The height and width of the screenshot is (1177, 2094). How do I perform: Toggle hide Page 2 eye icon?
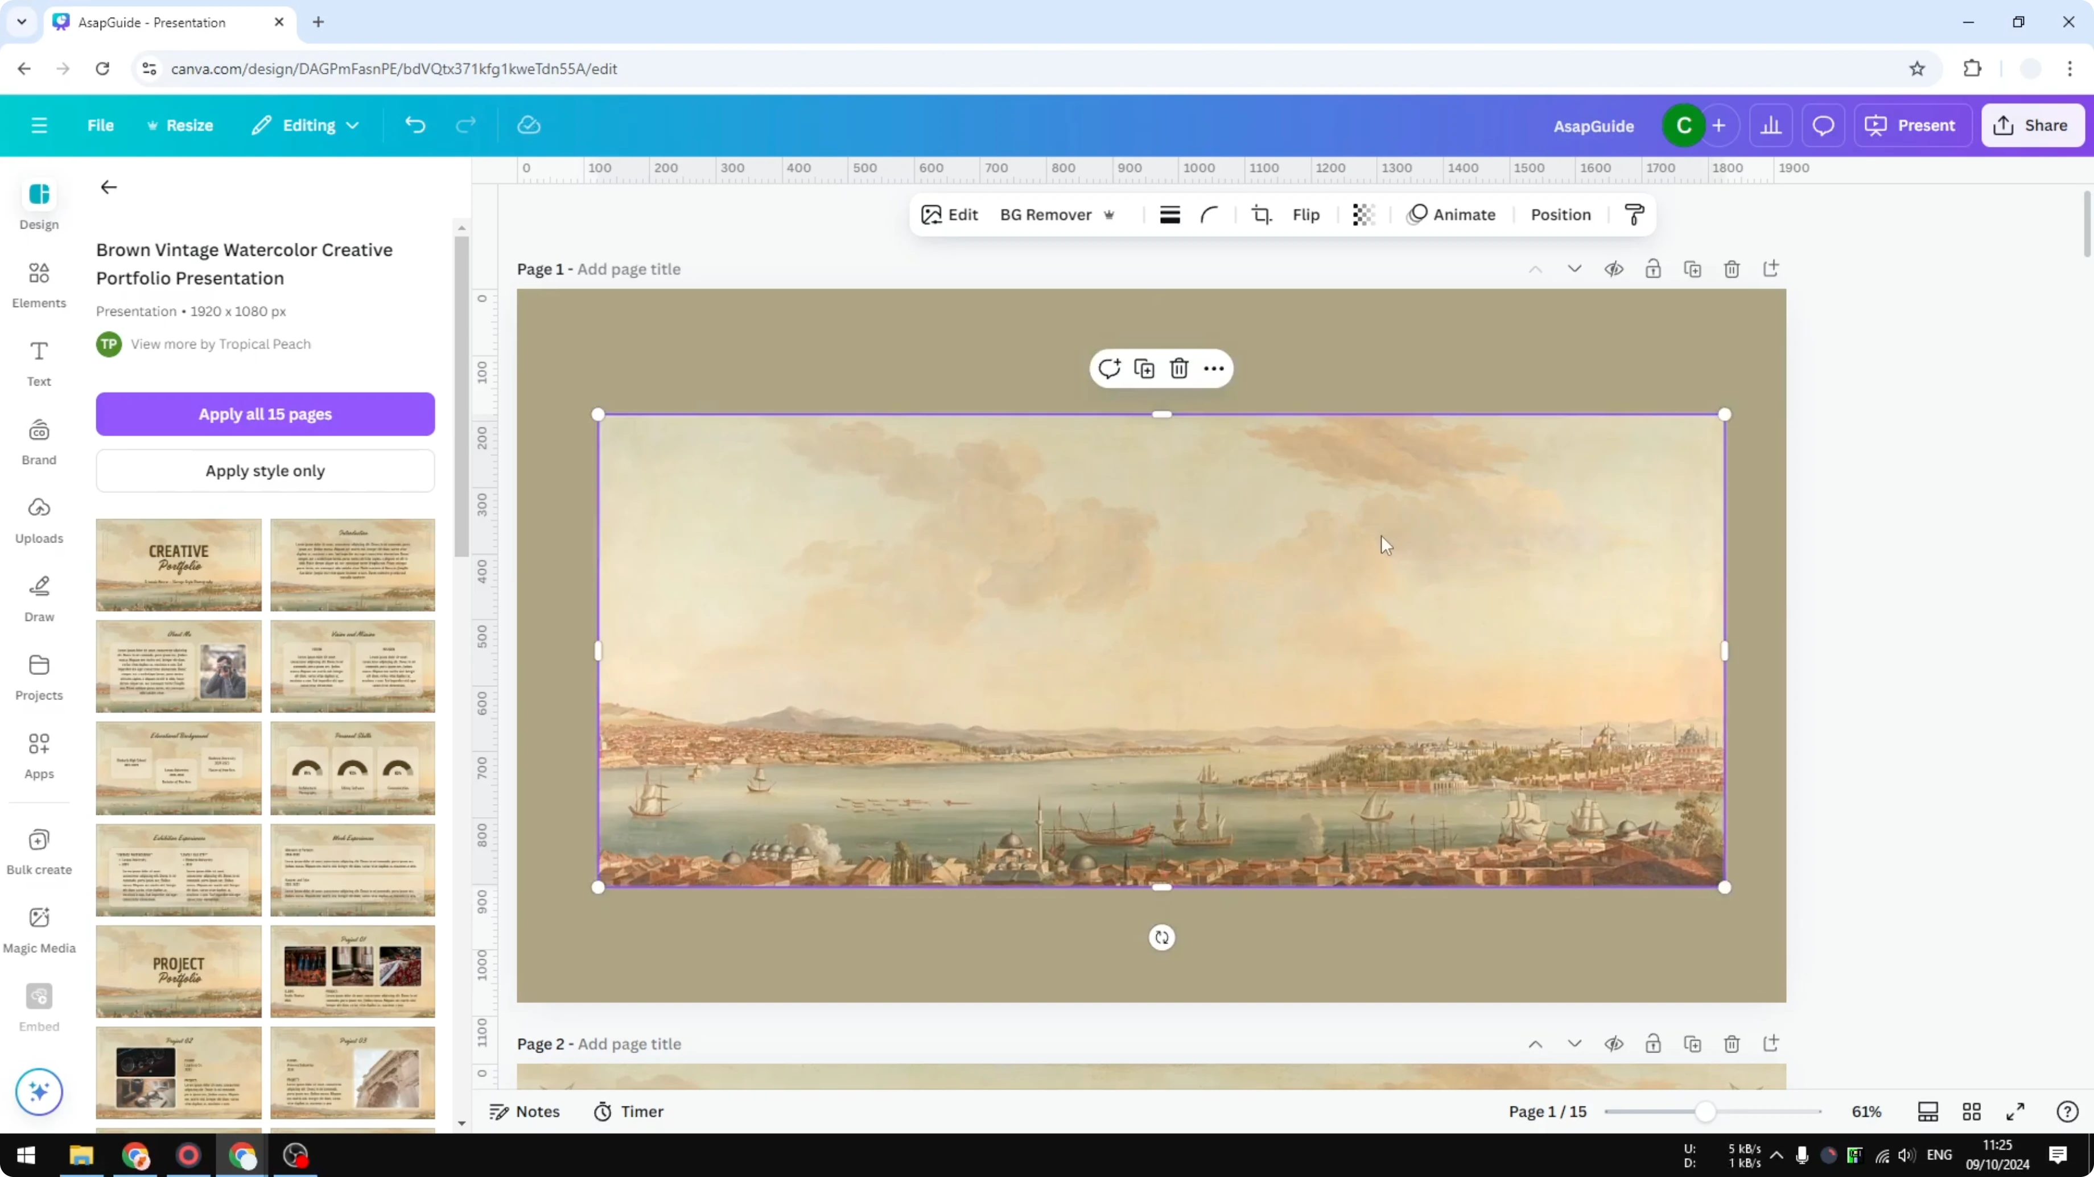[1614, 1044]
